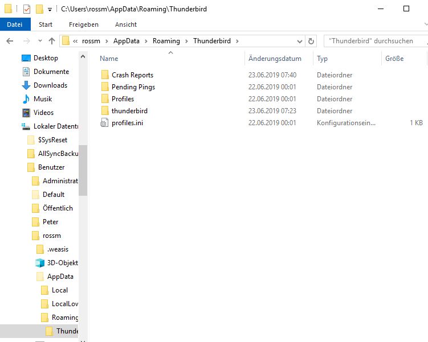
Task: Expand the address bar history dropdown
Action: 299,42
